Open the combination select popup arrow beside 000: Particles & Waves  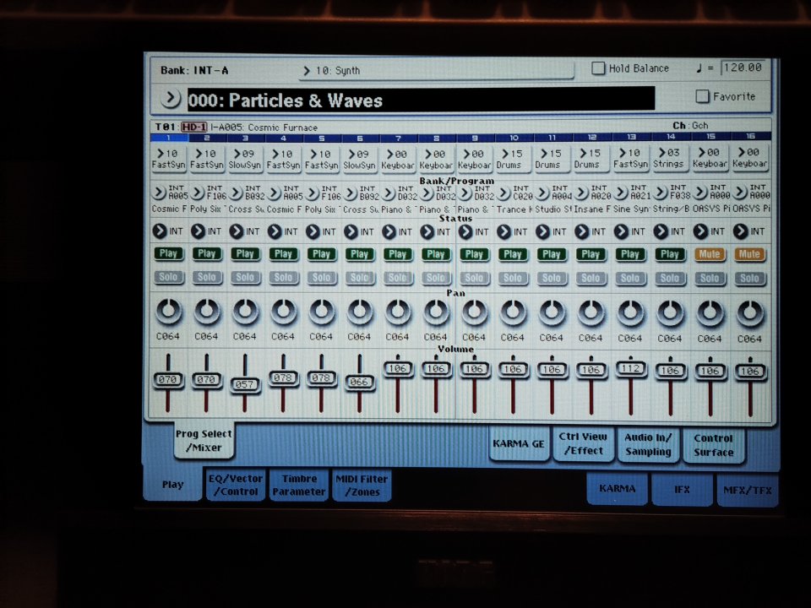point(170,98)
